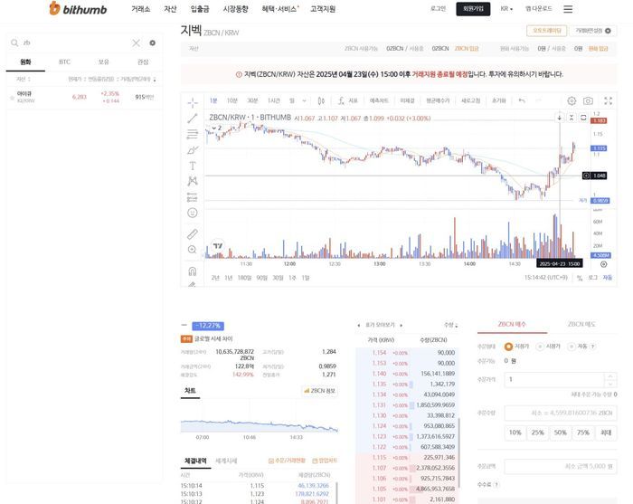Go to the Bithumb home logo
The height and width of the screenshot is (504, 633).
(78, 8)
